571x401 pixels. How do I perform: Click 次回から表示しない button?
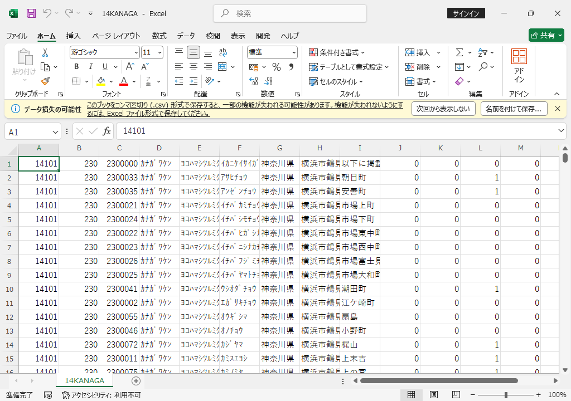point(443,109)
